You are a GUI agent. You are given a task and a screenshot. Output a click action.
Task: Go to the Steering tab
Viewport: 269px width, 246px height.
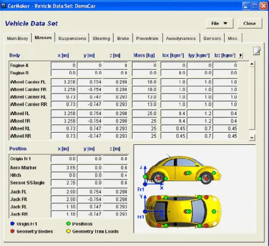[x=102, y=39]
